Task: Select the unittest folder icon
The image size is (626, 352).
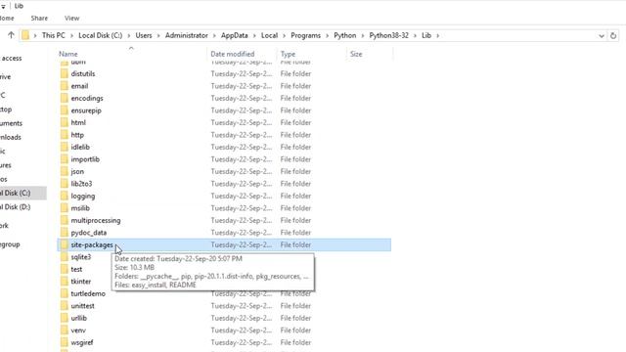Action: (65, 306)
